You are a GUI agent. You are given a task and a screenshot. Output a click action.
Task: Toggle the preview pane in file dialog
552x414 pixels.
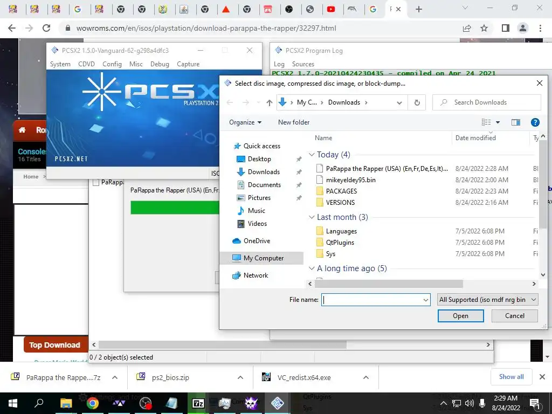click(x=516, y=122)
